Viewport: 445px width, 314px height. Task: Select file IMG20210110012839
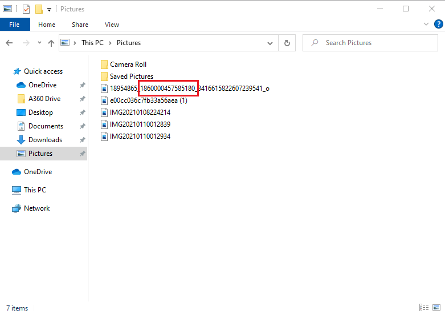[x=140, y=124]
